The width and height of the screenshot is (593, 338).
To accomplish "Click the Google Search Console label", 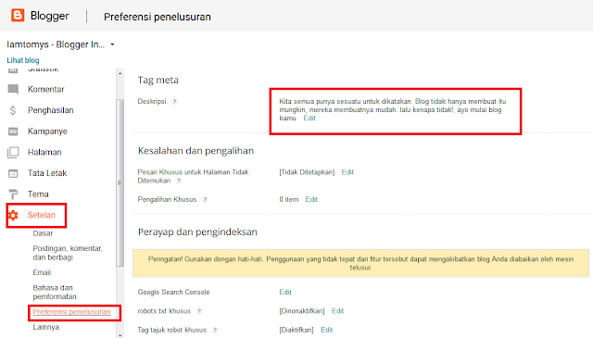I will click(x=173, y=292).
